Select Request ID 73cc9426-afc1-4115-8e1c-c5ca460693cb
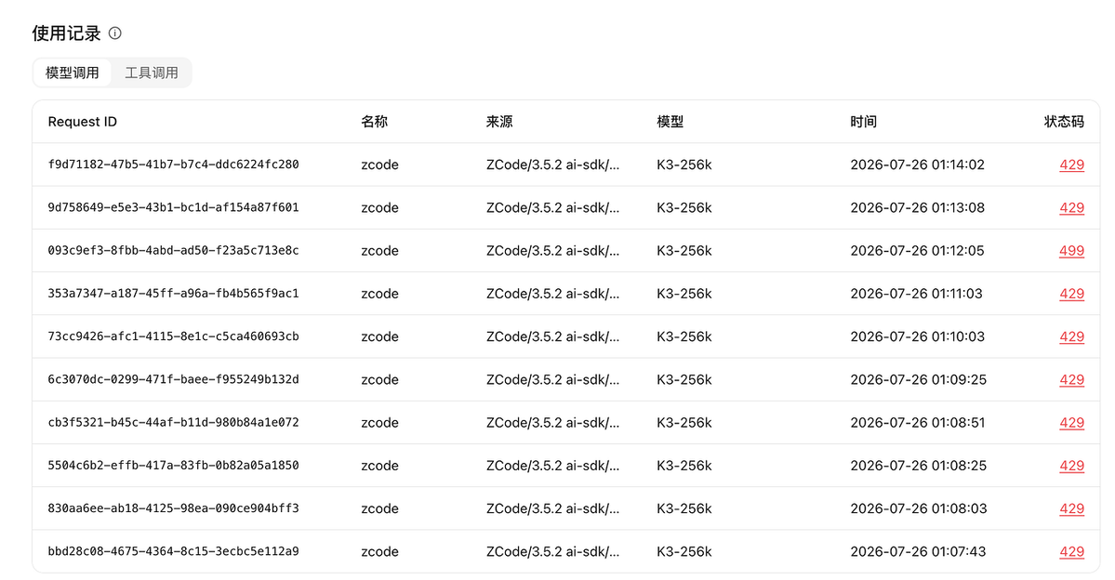Screen dimensions: 1115x580 coord(174,336)
